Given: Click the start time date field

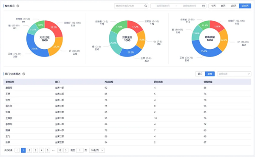Looking at the screenshot, I should 163,6.
